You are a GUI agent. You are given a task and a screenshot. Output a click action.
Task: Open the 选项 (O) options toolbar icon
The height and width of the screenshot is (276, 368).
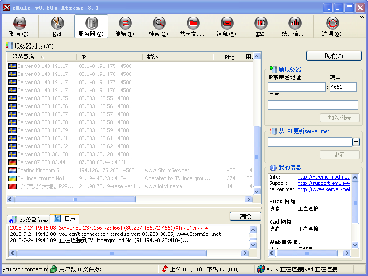332,23
